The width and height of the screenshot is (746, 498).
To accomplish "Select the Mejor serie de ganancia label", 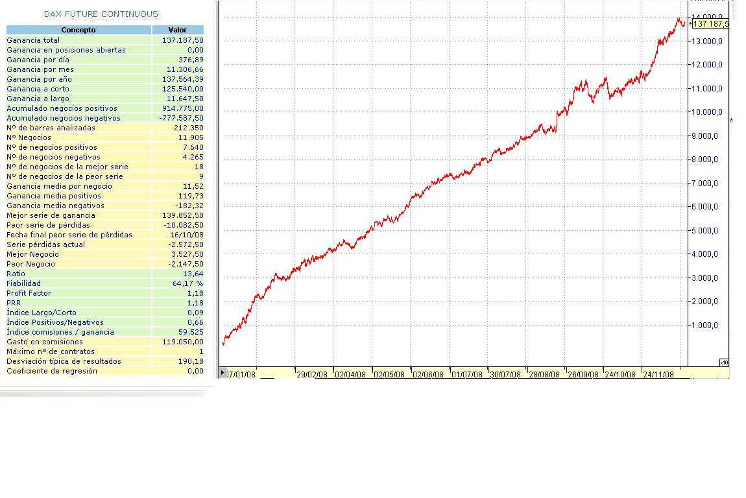I will [x=51, y=215].
